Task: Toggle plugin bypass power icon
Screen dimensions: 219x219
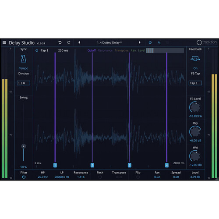Action: click(150, 42)
